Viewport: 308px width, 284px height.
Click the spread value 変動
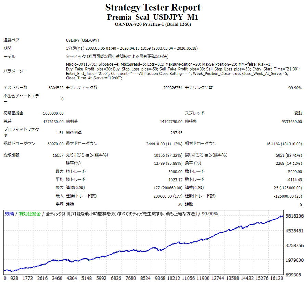[x=298, y=113]
